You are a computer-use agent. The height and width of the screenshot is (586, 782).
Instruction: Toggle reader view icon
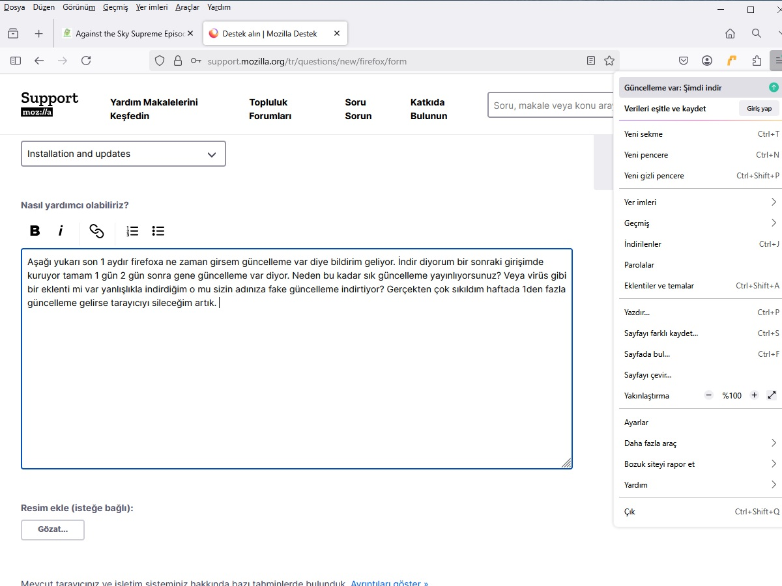(x=591, y=61)
